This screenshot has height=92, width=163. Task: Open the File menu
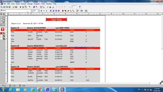(x=5, y=4)
